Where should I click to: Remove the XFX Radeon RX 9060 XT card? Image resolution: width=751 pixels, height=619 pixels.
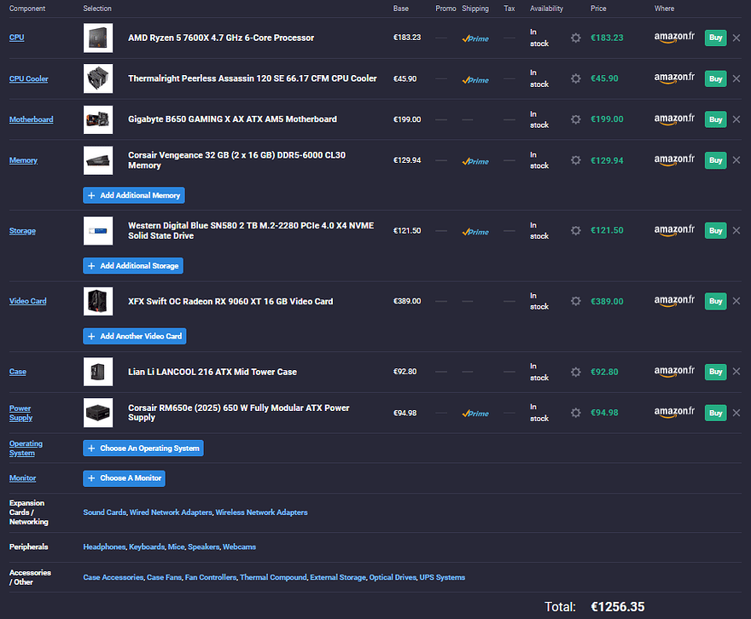click(736, 301)
